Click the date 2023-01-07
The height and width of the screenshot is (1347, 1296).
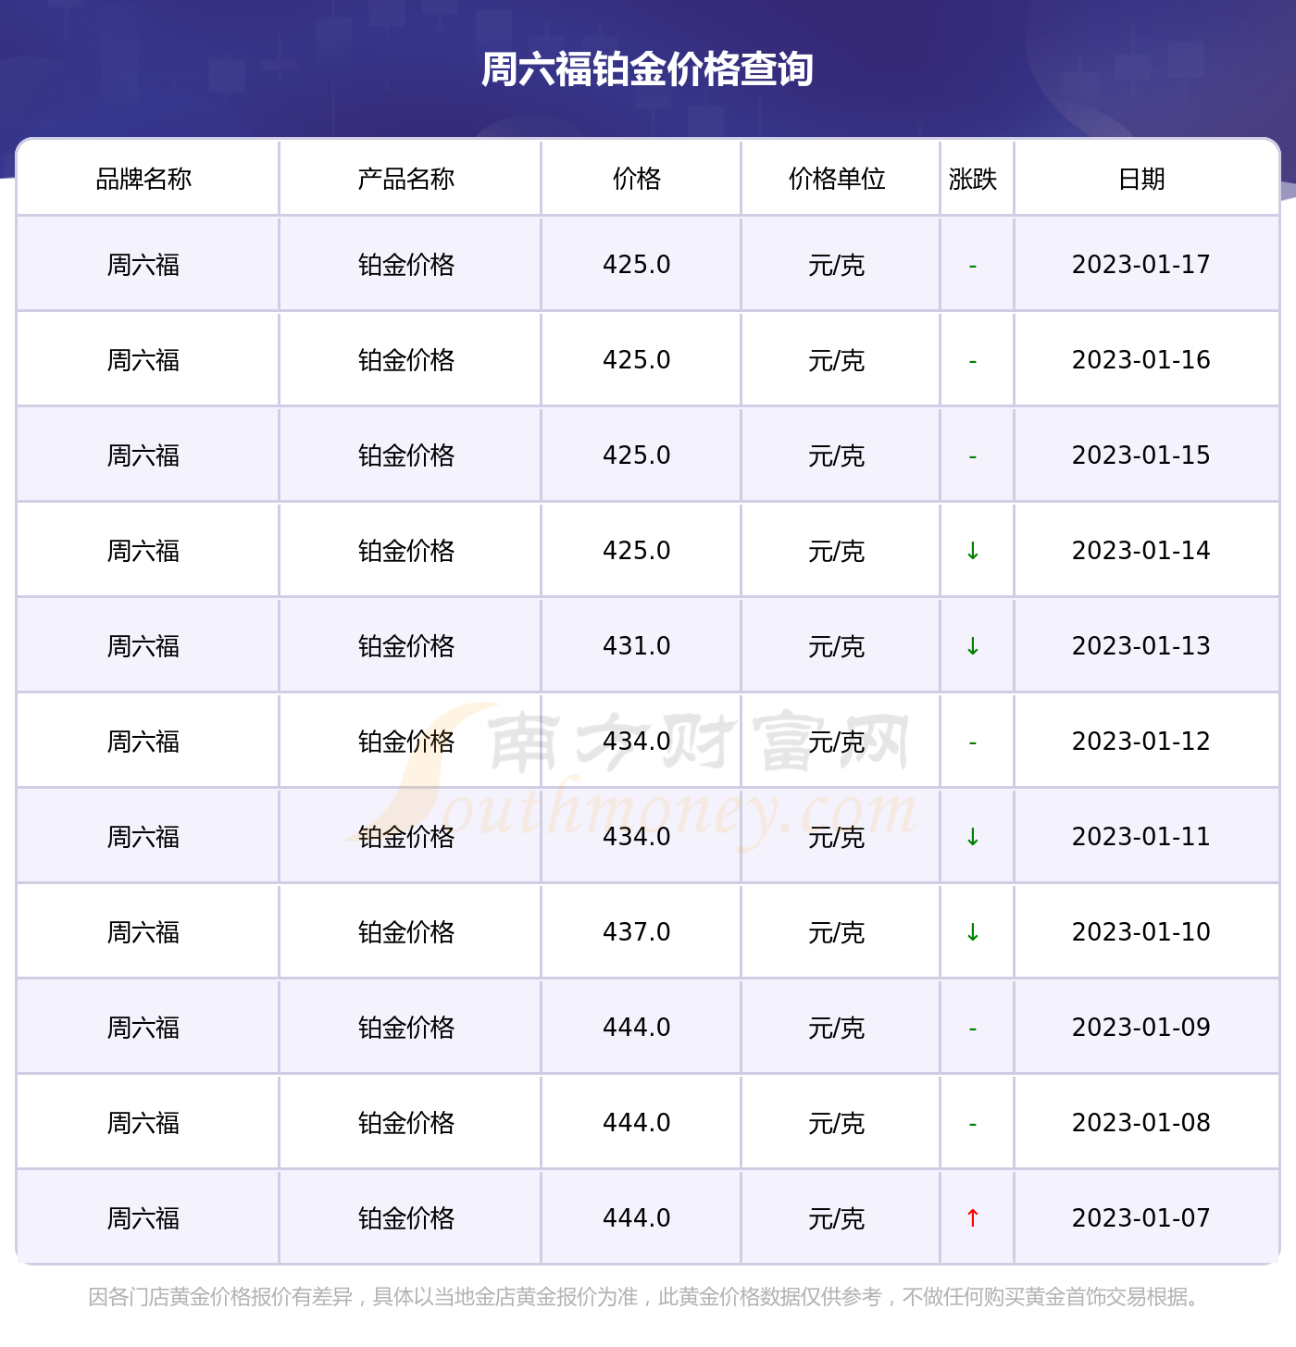(1141, 1218)
